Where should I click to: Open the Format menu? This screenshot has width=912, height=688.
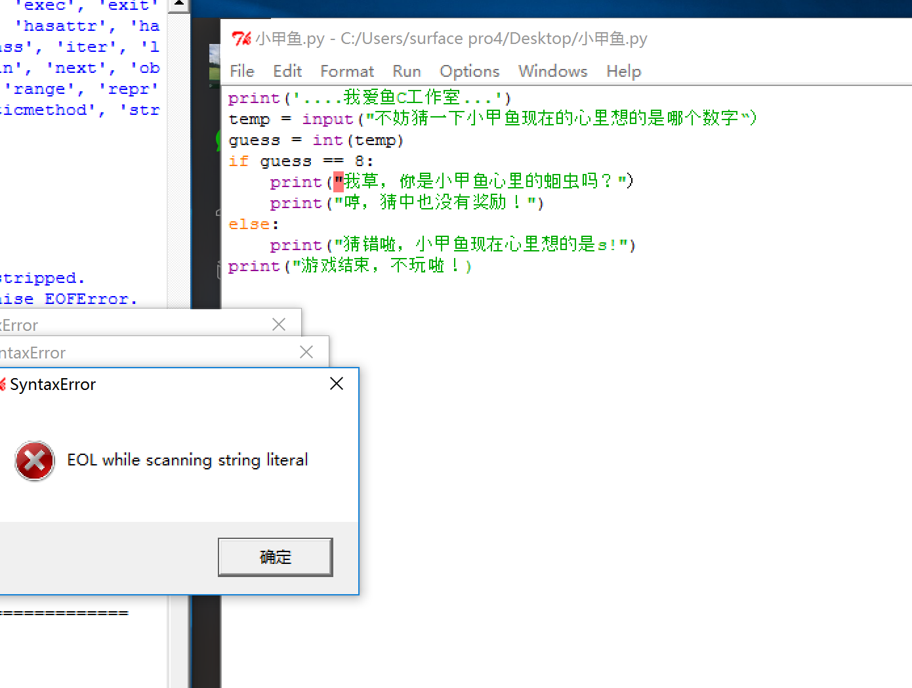(346, 71)
